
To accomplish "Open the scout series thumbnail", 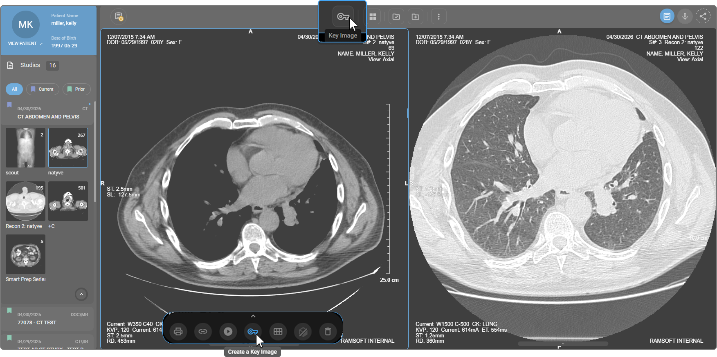I will click(25, 147).
